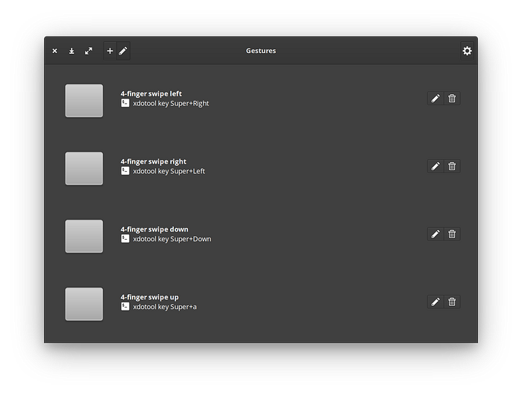This screenshot has height=395, width=522.
Task: Click the Gestures window title
Action: (261, 51)
